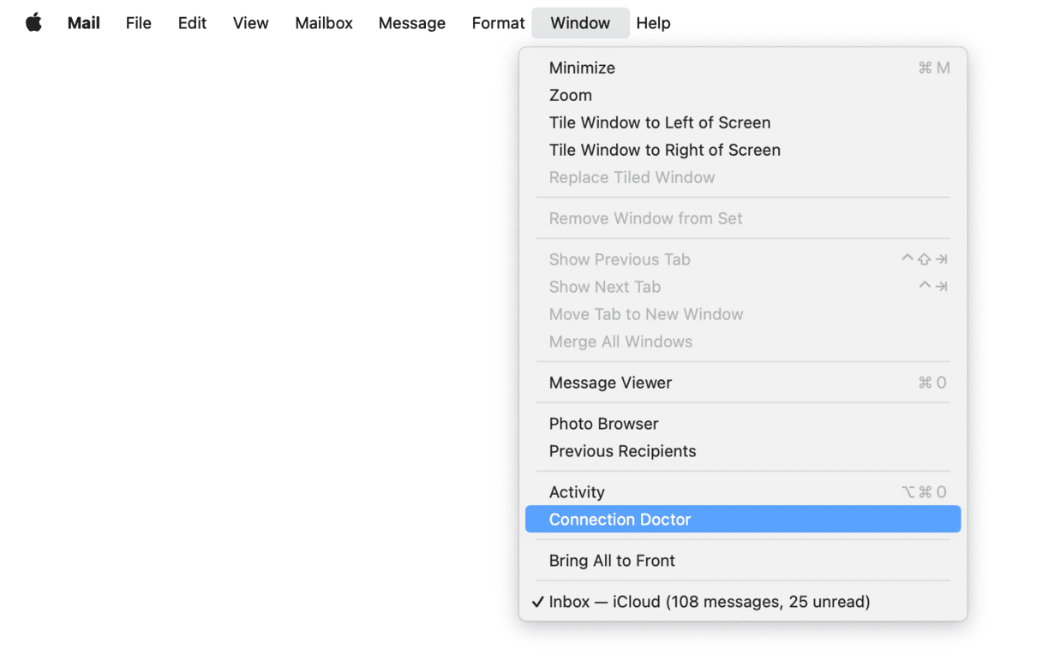Open the Edit menu

[192, 23]
